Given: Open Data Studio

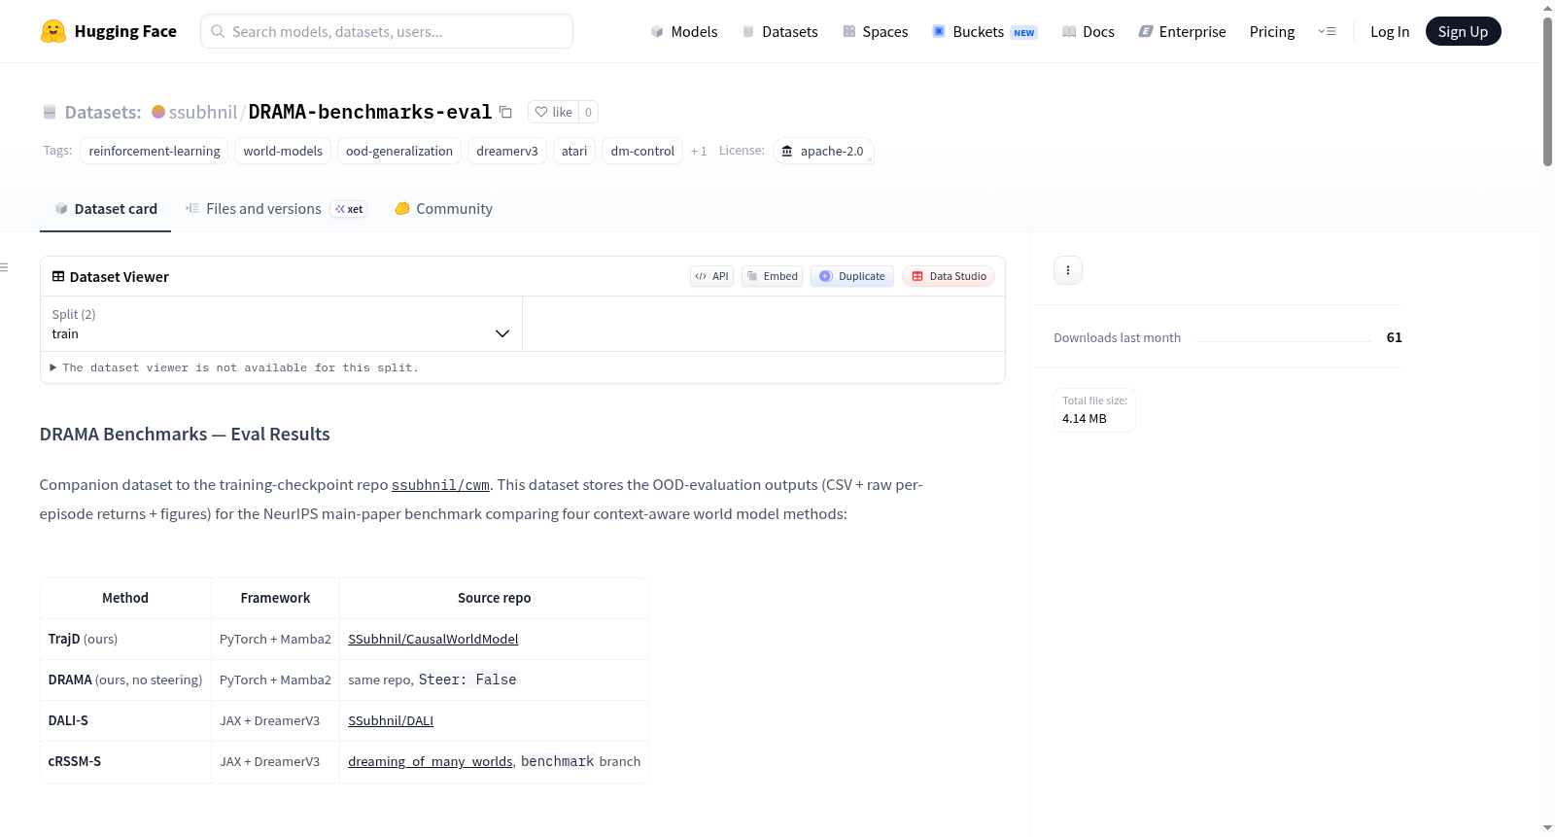Looking at the screenshot, I should coord(949,276).
